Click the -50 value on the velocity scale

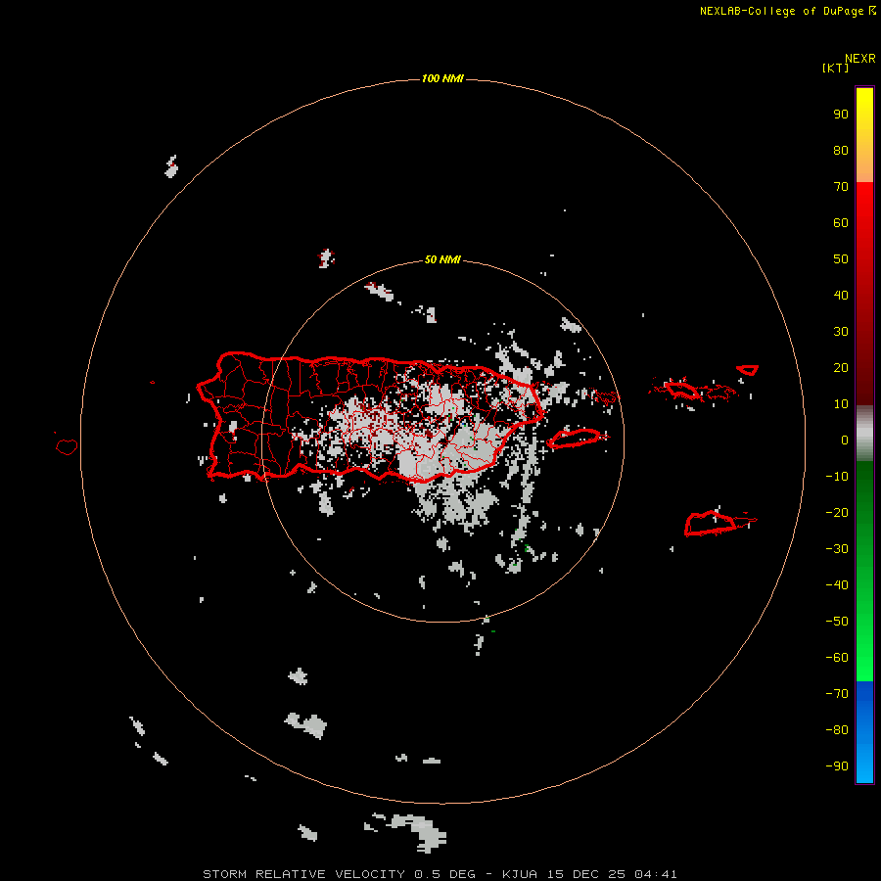tap(837, 622)
